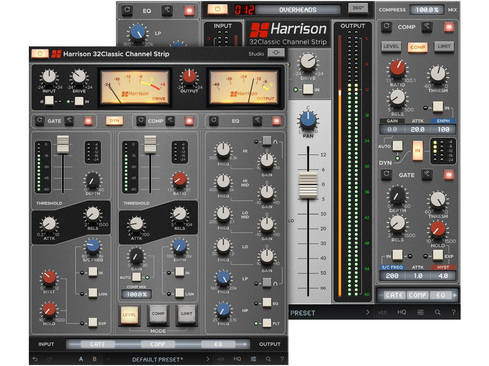Select LEVEL mode in the rear window

pyautogui.click(x=391, y=47)
